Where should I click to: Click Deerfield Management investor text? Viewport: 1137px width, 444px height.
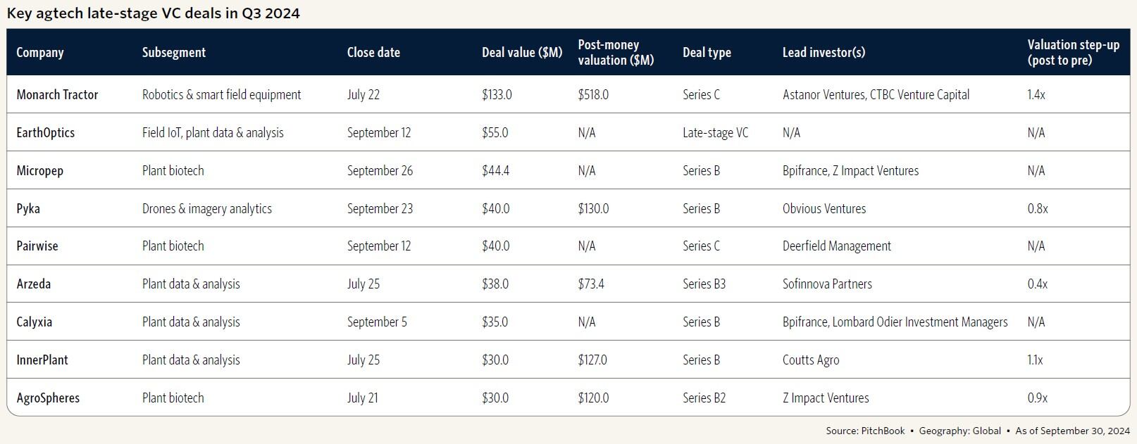[836, 246]
